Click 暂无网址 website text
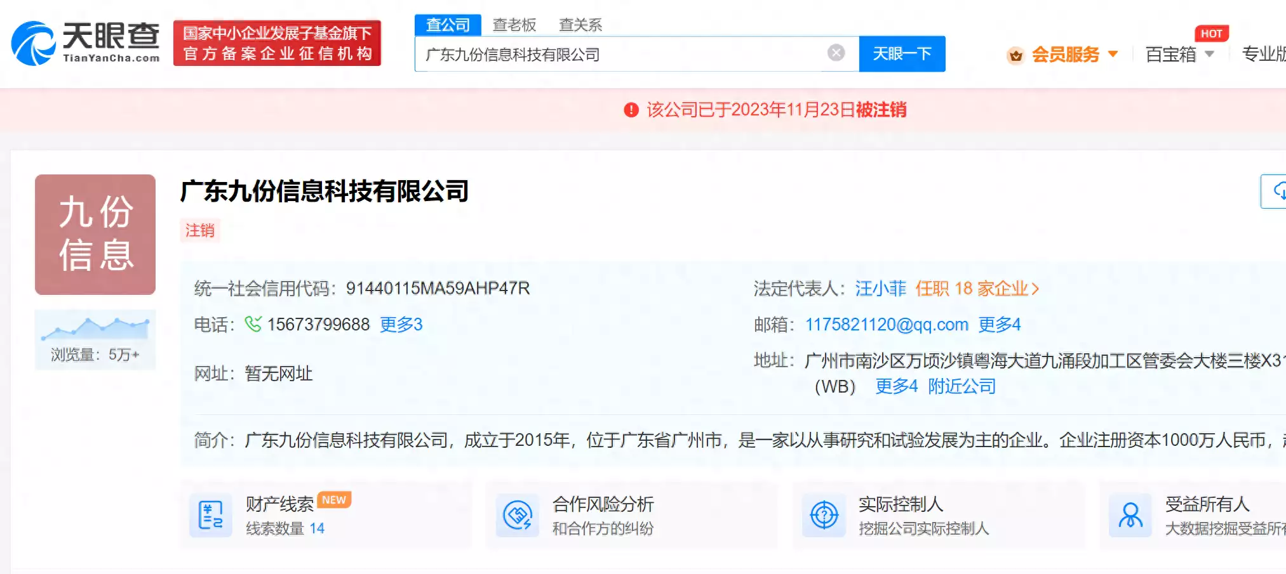 click(x=279, y=374)
